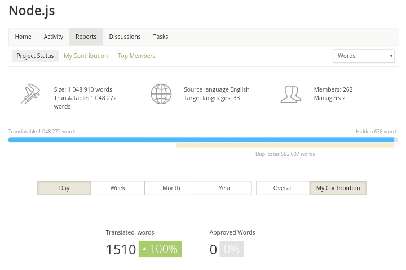
Task: Click the 'Hidden 638 words' label
Action: [377, 132]
